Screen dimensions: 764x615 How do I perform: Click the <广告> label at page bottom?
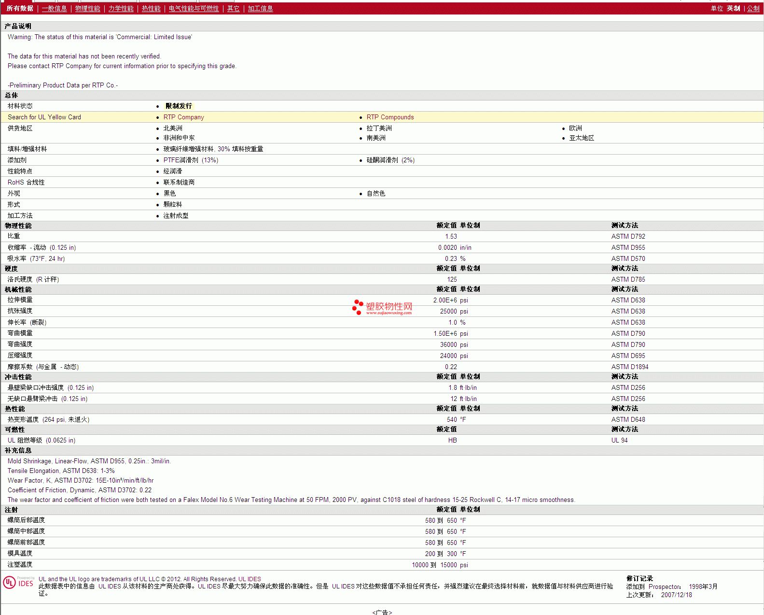point(382,612)
